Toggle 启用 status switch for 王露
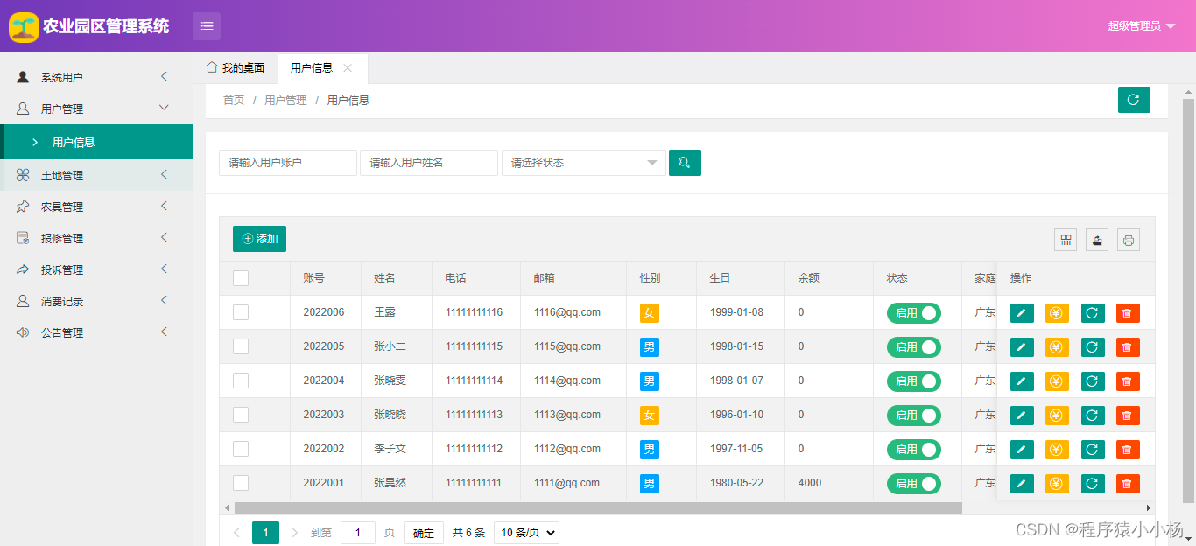Viewport: 1196px width, 546px height. pyautogui.click(x=914, y=313)
